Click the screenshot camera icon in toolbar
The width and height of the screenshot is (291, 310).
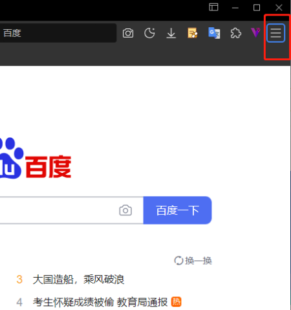click(128, 33)
